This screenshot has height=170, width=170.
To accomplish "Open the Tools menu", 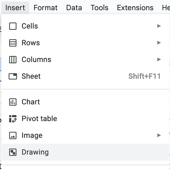I will [x=99, y=8].
